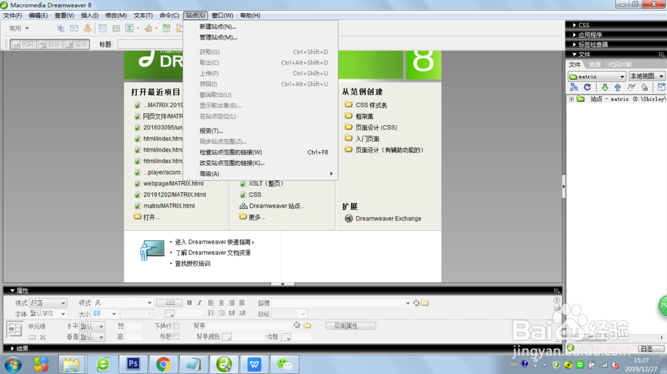Screen dimensions: 667x374
Task: Click the Properties panel help icon
Action: click(x=557, y=300)
